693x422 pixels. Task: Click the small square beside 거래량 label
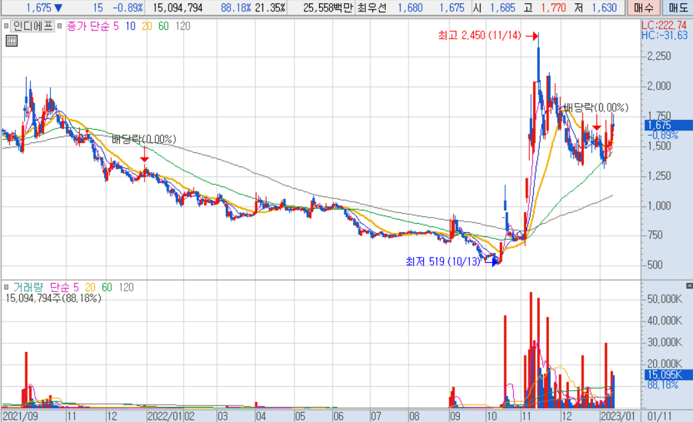click(x=6, y=288)
